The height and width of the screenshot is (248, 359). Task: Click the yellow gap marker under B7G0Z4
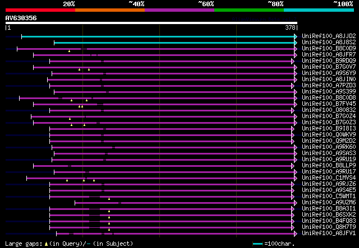(70, 119)
